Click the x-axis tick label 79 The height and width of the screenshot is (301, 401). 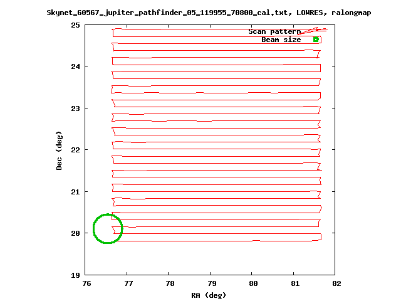pyautogui.click(x=212, y=283)
